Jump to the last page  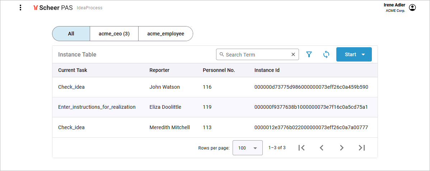(362, 148)
